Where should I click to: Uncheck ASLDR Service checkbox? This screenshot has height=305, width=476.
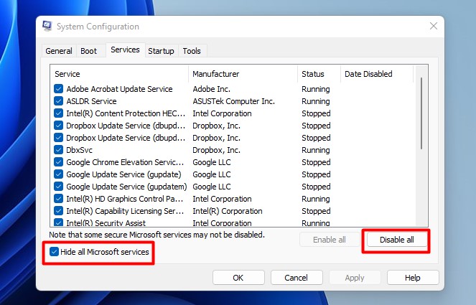click(x=58, y=101)
